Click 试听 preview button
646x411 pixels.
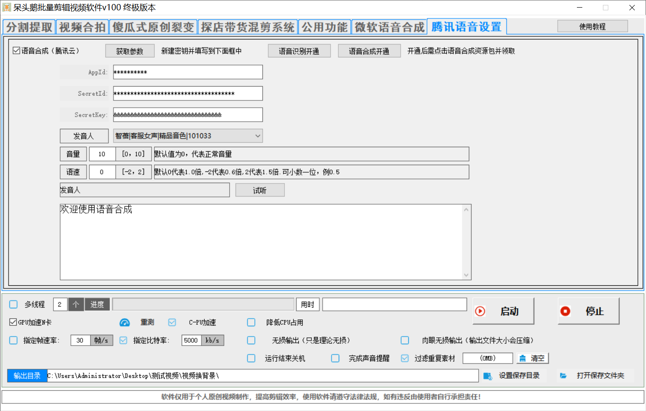(x=260, y=190)
